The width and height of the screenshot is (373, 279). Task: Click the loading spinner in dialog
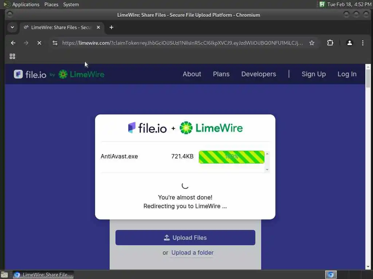(185, 186)
